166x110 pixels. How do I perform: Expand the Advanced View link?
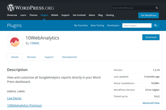tap(151, 103)
